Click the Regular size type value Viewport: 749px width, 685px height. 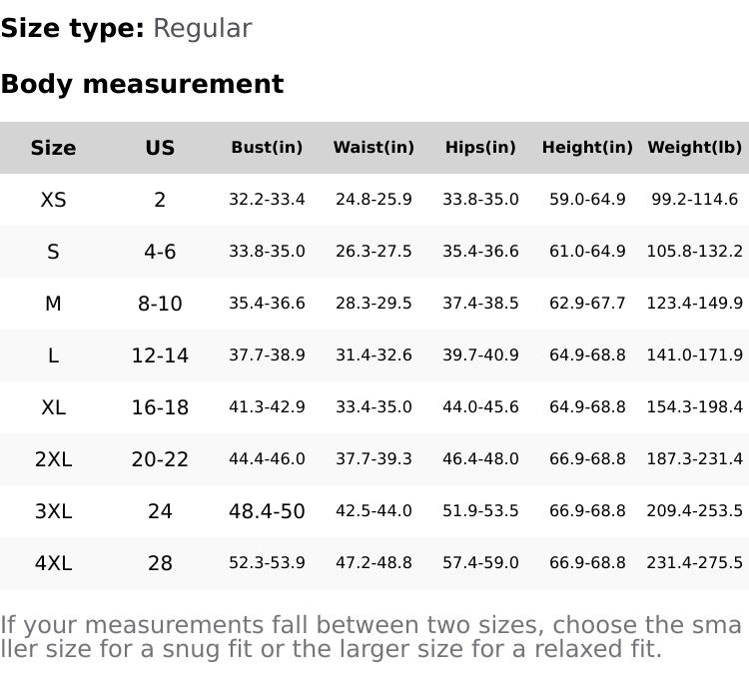coord(202,28)
